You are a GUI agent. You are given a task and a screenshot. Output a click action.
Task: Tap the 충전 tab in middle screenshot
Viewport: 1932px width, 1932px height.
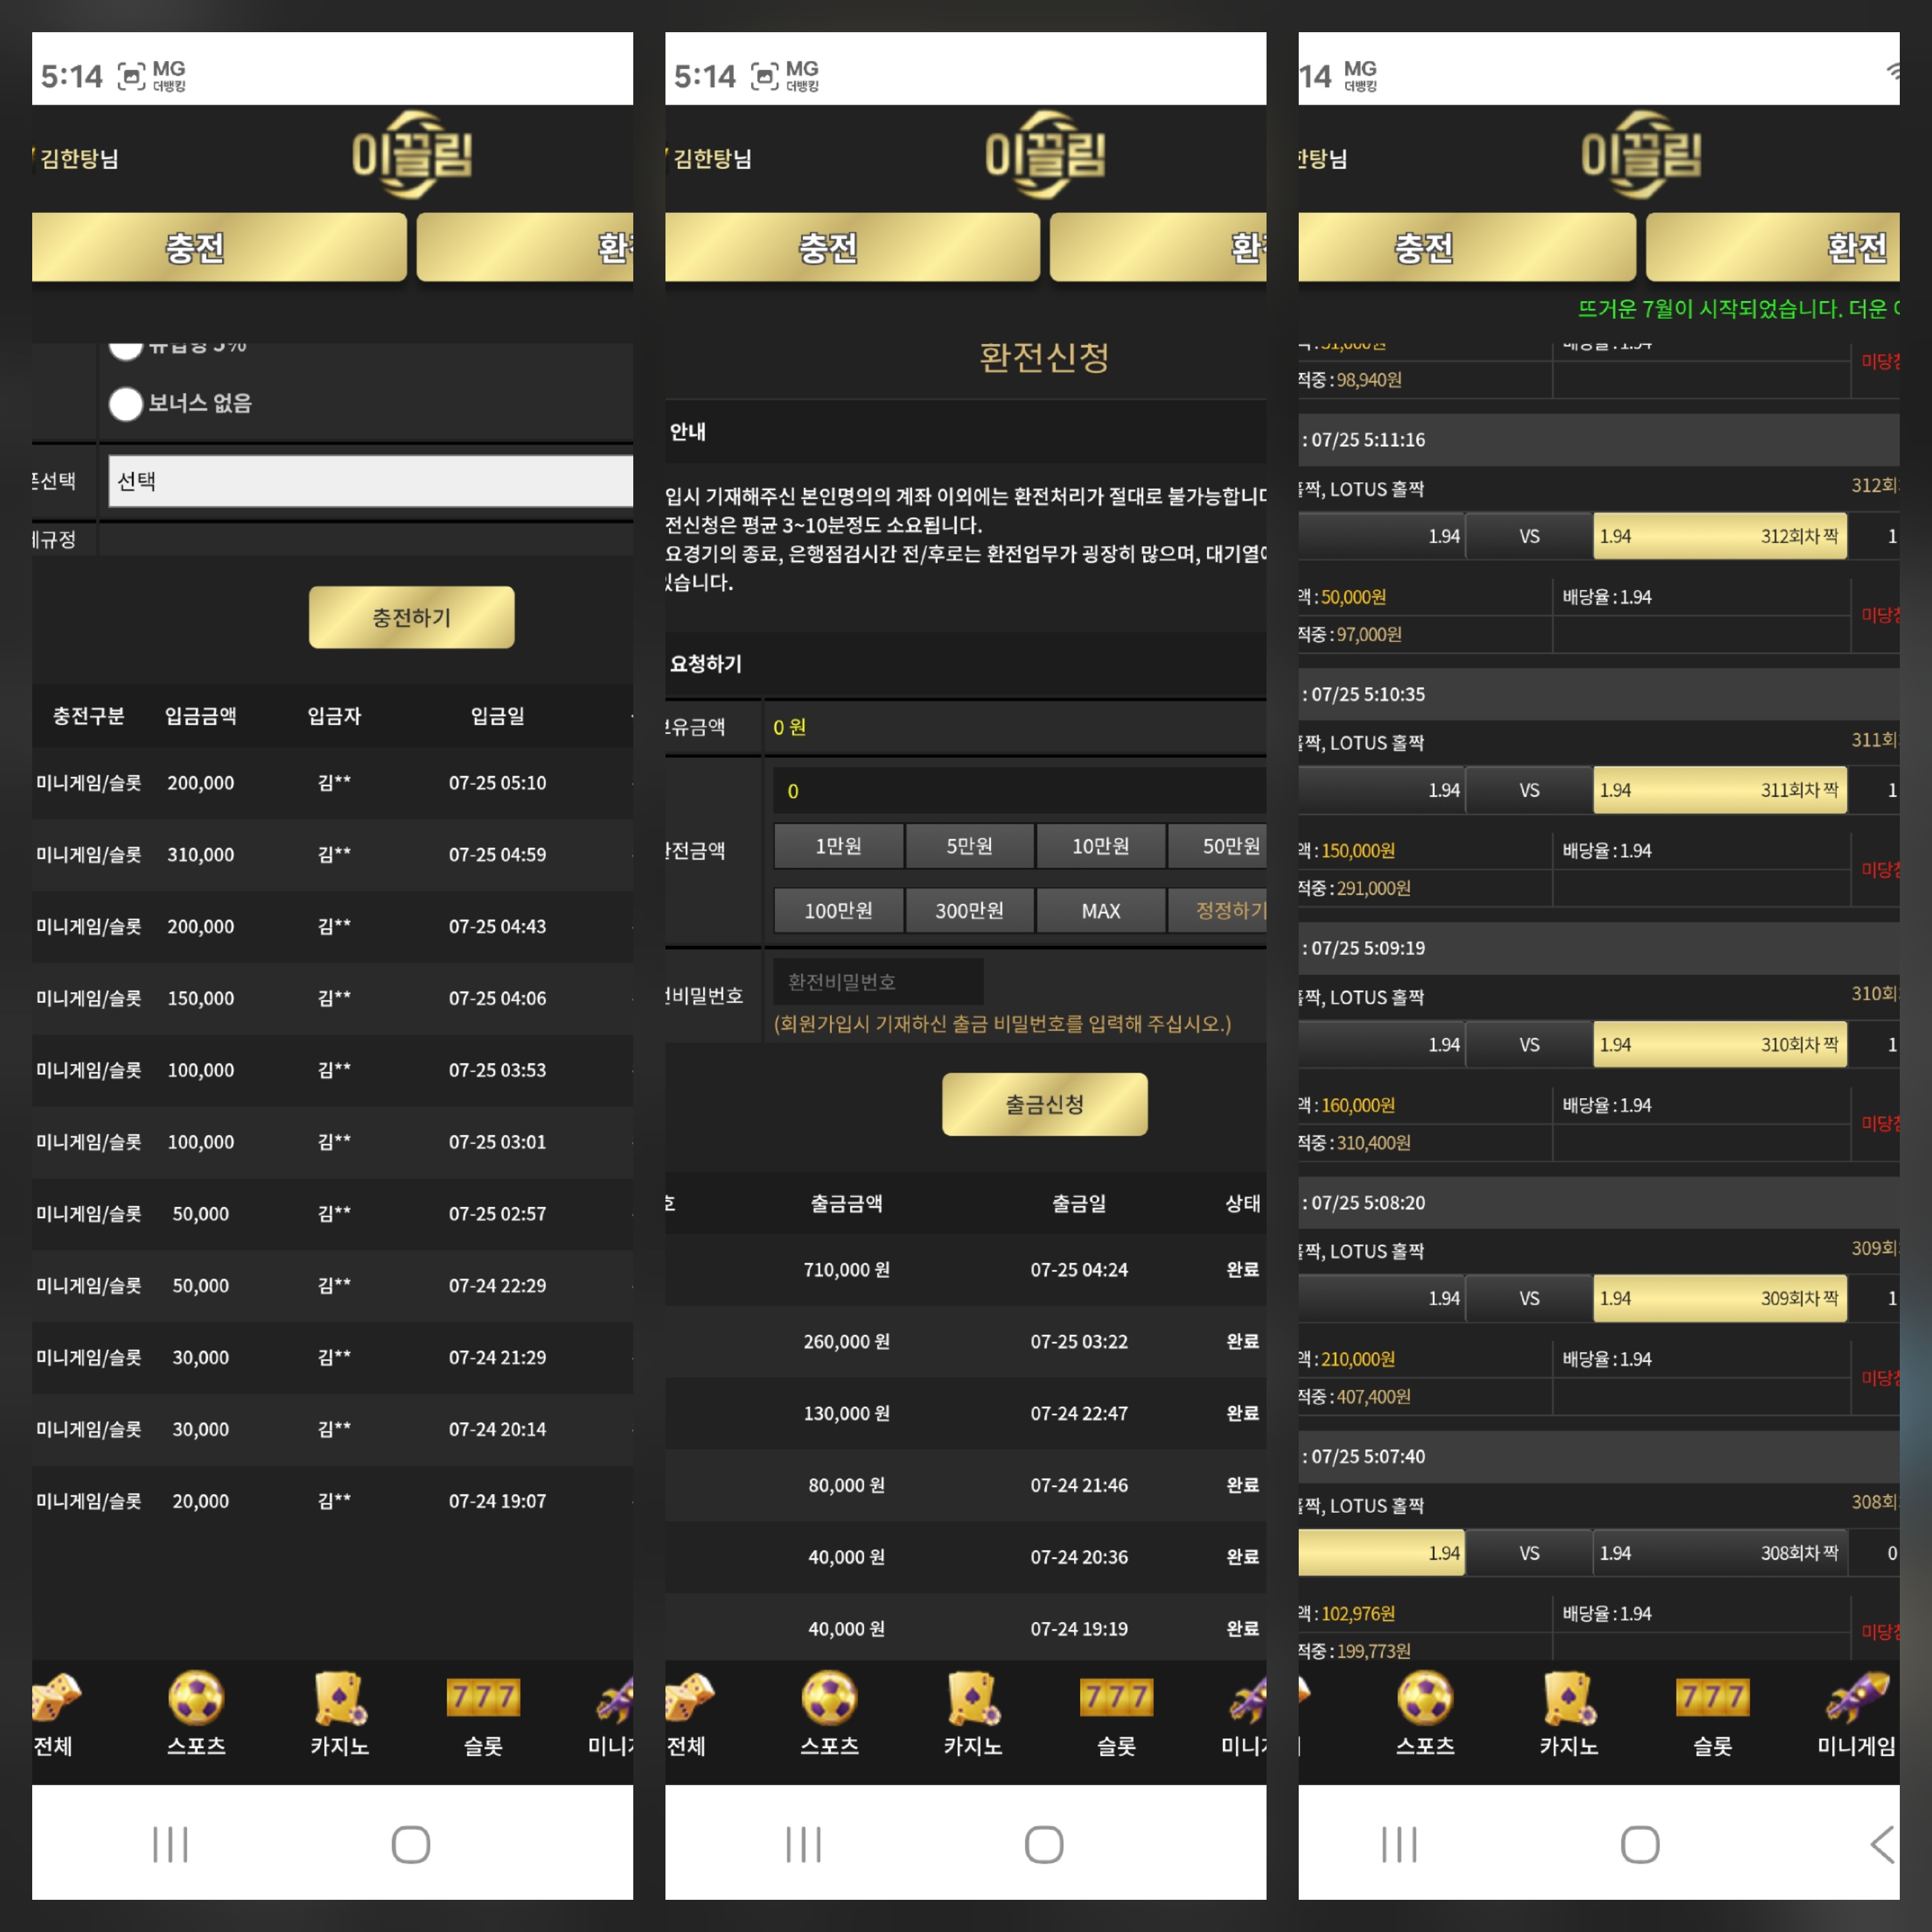852,247
